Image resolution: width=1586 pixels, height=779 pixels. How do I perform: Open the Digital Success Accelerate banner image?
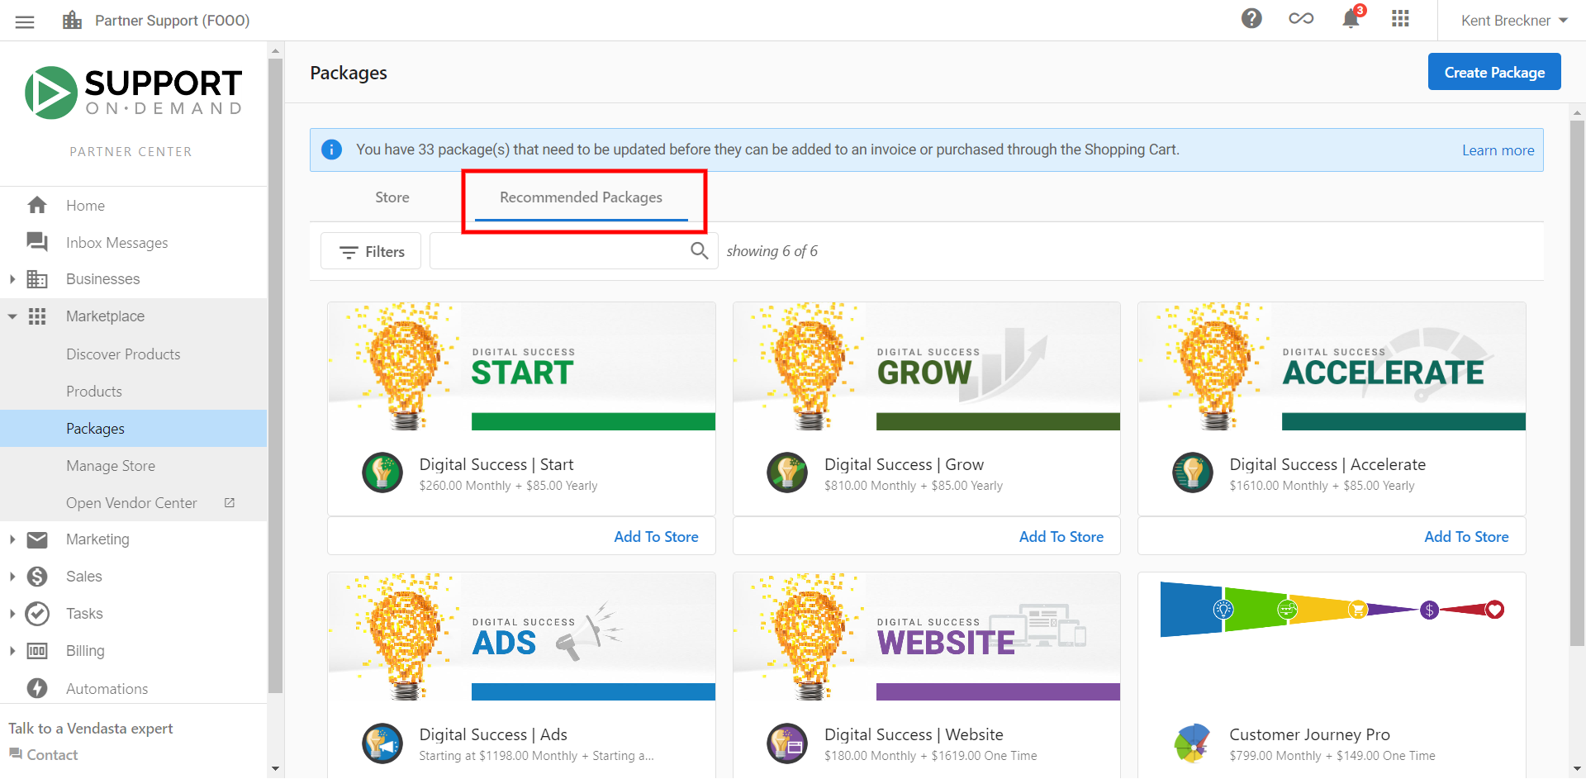[x=1332, y=366]
